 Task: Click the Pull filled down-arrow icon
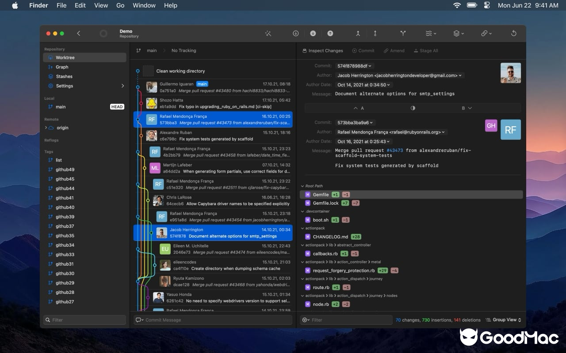(x=313, y=34)
